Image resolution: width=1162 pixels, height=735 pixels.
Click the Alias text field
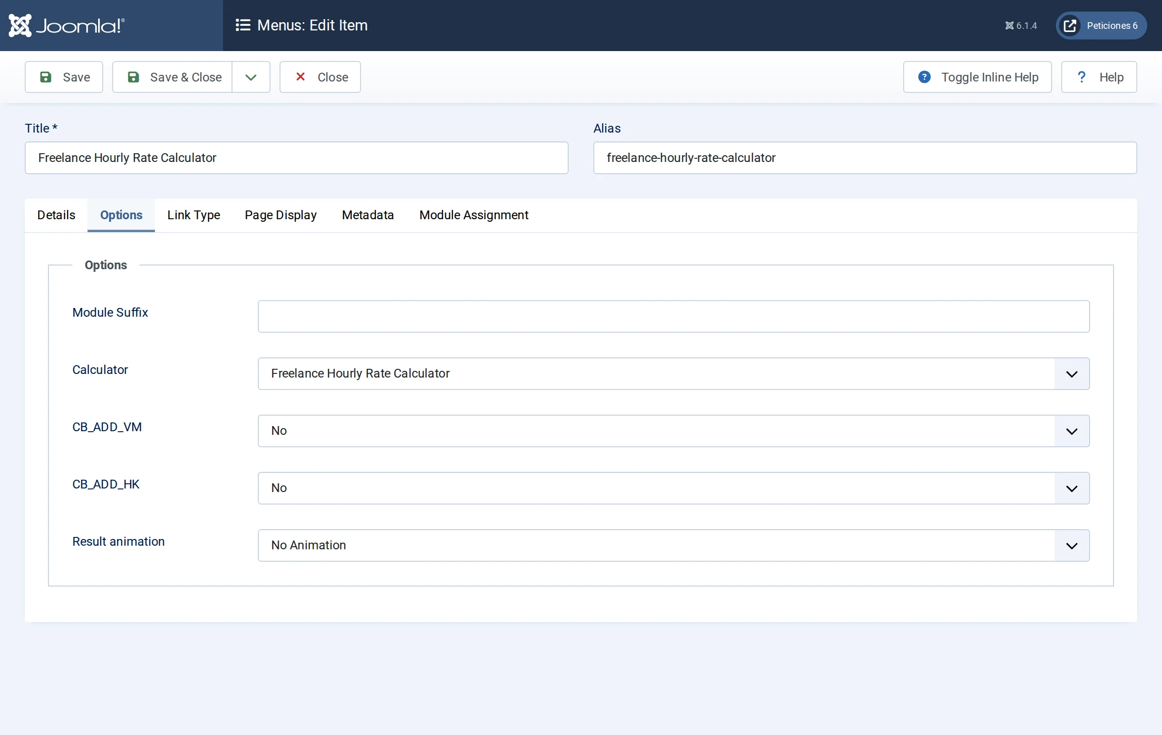click(x=865, y=158)
